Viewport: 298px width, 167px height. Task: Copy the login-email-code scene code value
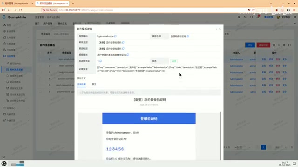click(115, 36)
